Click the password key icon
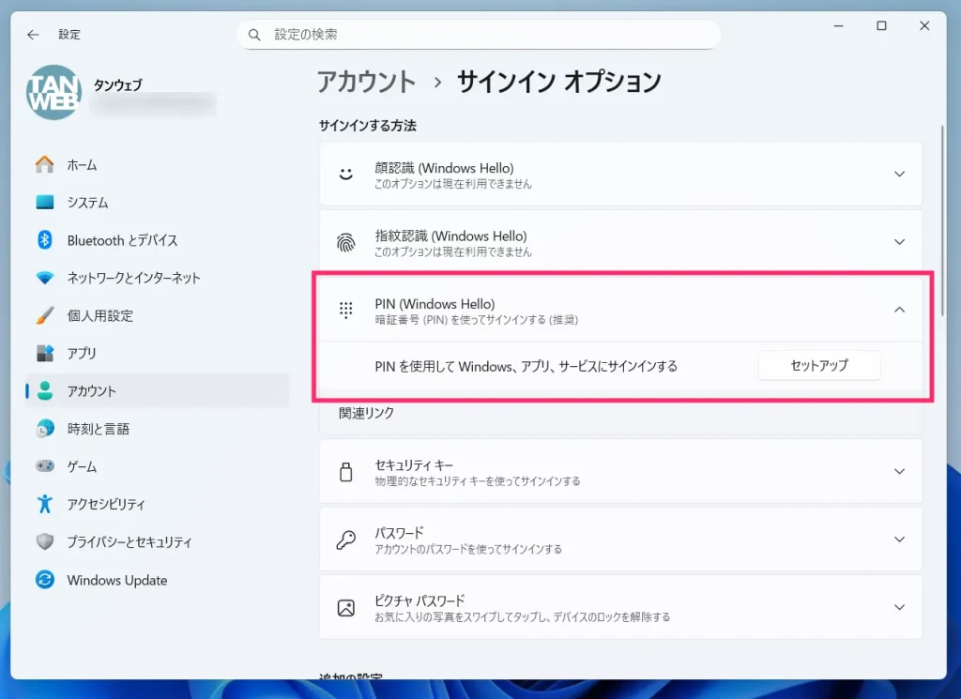961x699 pixels. click(x=346, y=539)
